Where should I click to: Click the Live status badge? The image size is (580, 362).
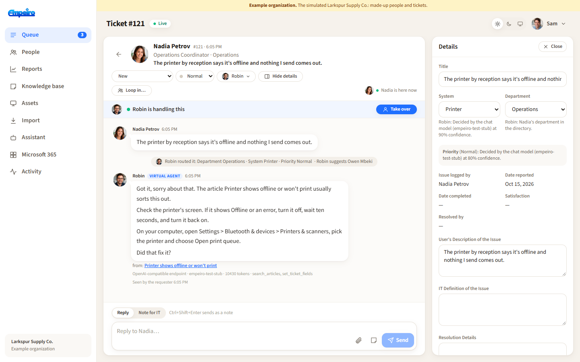point(160,24)
